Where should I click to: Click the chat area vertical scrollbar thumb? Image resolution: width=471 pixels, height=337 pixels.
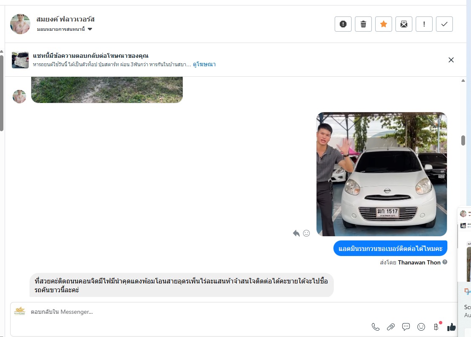point(463,140)
